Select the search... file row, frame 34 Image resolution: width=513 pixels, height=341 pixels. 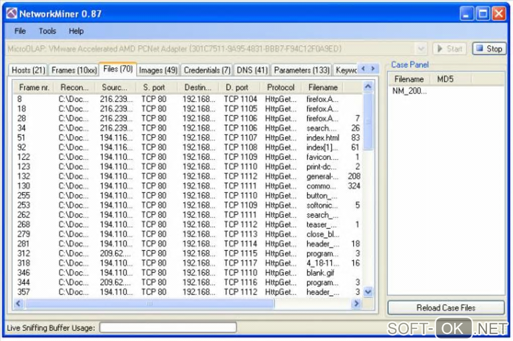(188, 128)
